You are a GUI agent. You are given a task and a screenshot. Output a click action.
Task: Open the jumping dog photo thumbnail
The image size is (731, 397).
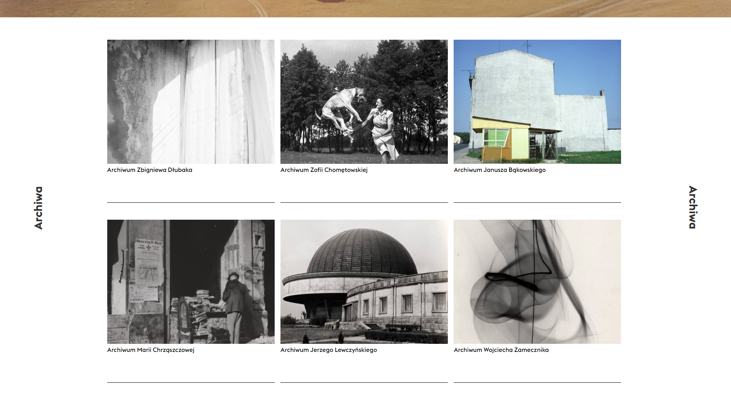click(364, 102)
